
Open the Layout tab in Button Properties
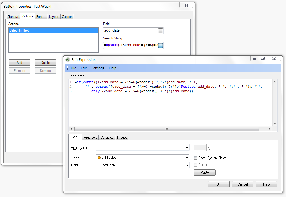[x=54, y=17]
